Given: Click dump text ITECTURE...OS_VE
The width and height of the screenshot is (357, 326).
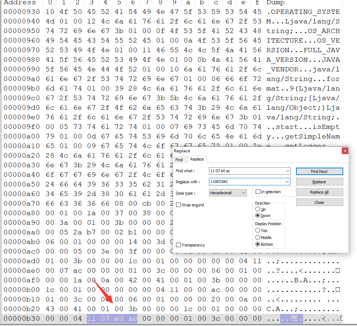Looking at the screenshot, I should click(x=303, y=40).
